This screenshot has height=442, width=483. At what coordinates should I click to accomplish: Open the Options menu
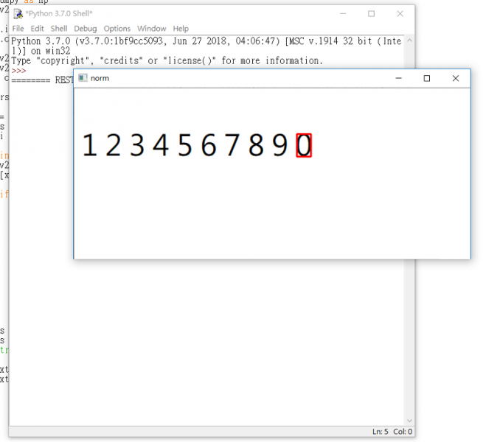pos(117,29)
